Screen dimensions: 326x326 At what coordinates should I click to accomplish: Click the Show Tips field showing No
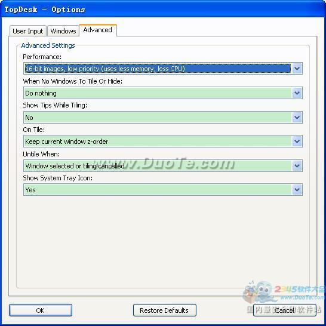163,118
